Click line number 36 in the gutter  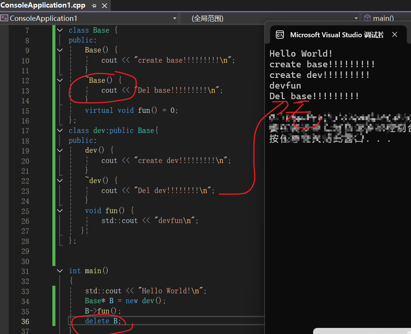[25, 321]
